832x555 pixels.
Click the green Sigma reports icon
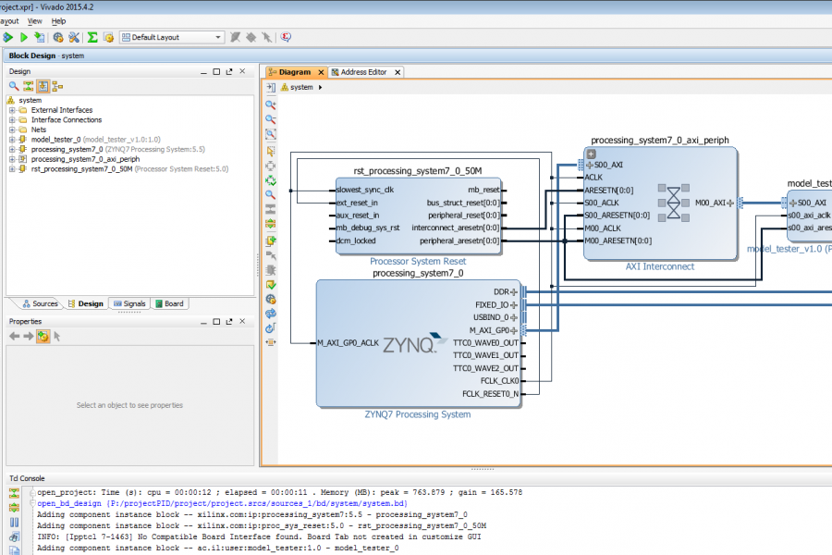click(92, 37)
